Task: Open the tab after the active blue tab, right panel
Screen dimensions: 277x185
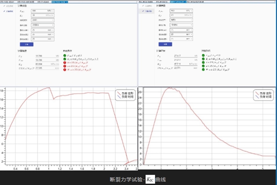Action: [195, 2]
